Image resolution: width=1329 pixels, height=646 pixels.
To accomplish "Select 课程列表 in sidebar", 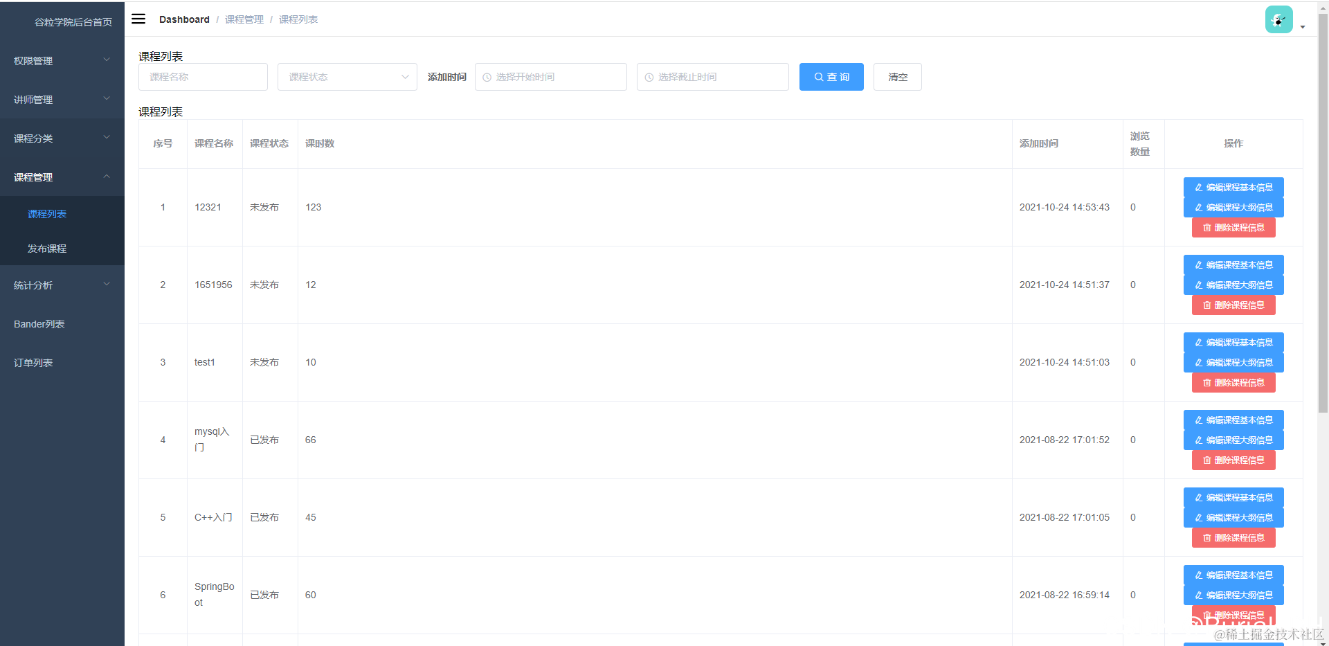I will tap(62, 214).
